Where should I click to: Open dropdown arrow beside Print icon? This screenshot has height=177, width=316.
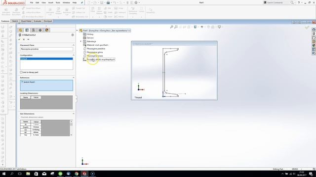(111, 2)
